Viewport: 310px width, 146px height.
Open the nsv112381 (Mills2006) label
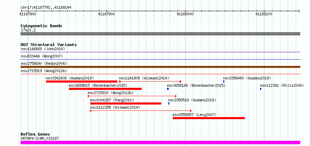[282, 85]
